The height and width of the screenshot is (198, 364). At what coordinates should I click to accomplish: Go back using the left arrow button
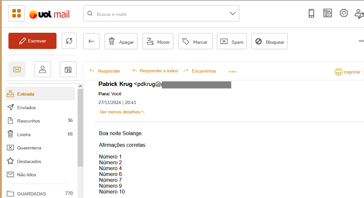[x=91, y=41]
